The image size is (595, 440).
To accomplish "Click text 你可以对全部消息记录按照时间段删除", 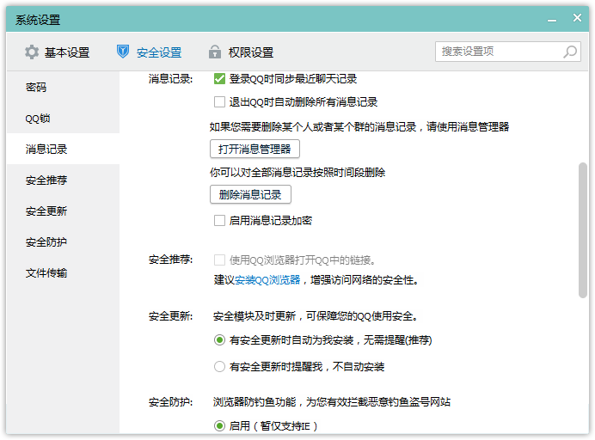I will click(297, 173).
